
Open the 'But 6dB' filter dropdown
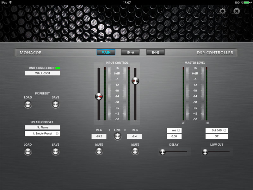(217, 130)
